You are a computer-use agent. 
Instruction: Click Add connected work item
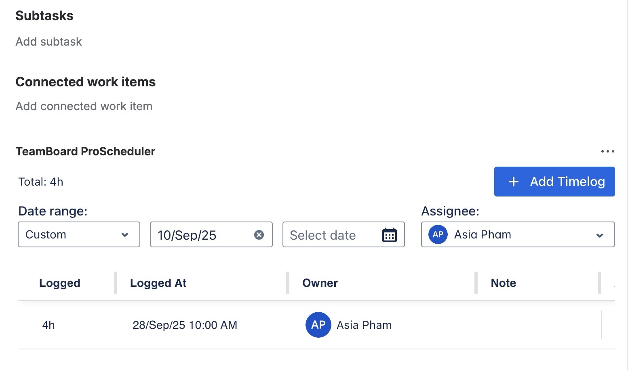84,106
